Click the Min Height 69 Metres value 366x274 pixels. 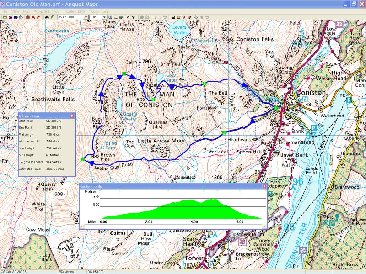coord(53,155)
